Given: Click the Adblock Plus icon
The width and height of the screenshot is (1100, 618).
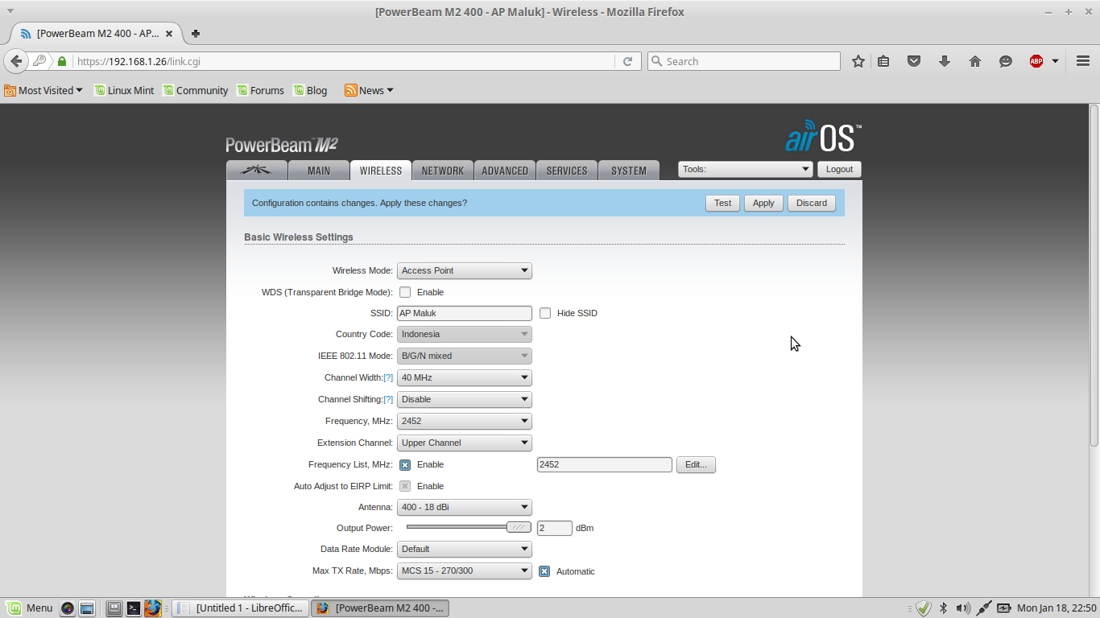Looking at the screenshot, I should click(1036, 61).
